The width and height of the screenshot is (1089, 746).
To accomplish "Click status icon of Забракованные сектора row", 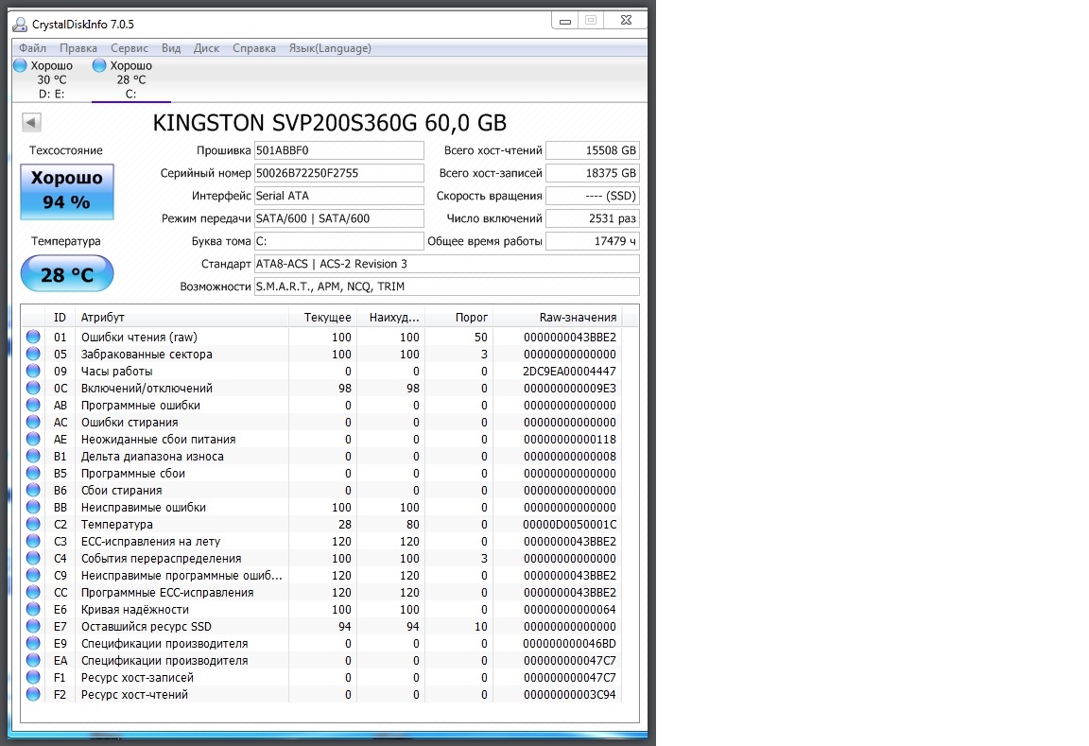I will (x=33, y=355).
